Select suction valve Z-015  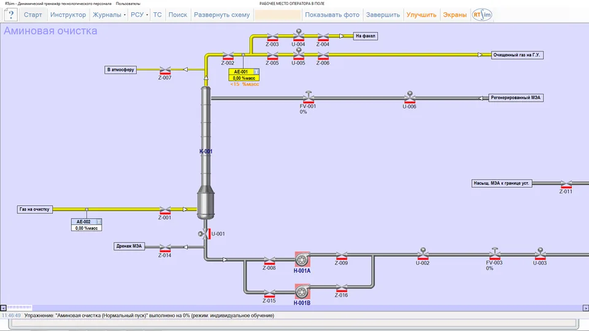[x=269, y=294]
